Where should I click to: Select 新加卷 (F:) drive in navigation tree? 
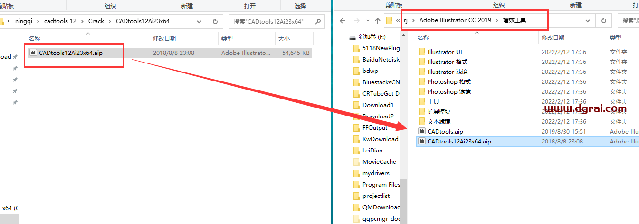point(372,36)
